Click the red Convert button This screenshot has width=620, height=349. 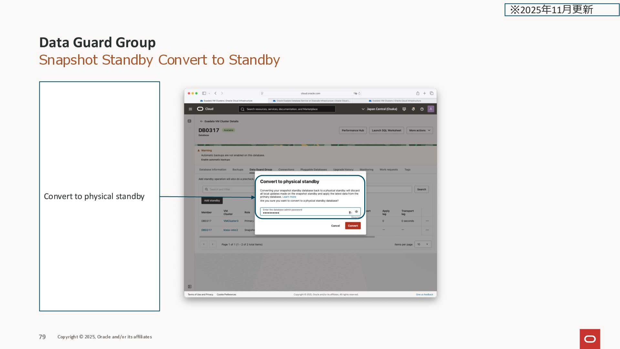click(353, 226)
